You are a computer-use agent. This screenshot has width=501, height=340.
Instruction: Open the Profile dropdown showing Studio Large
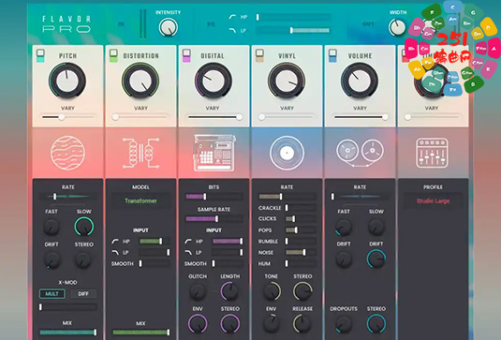point(433,201)
